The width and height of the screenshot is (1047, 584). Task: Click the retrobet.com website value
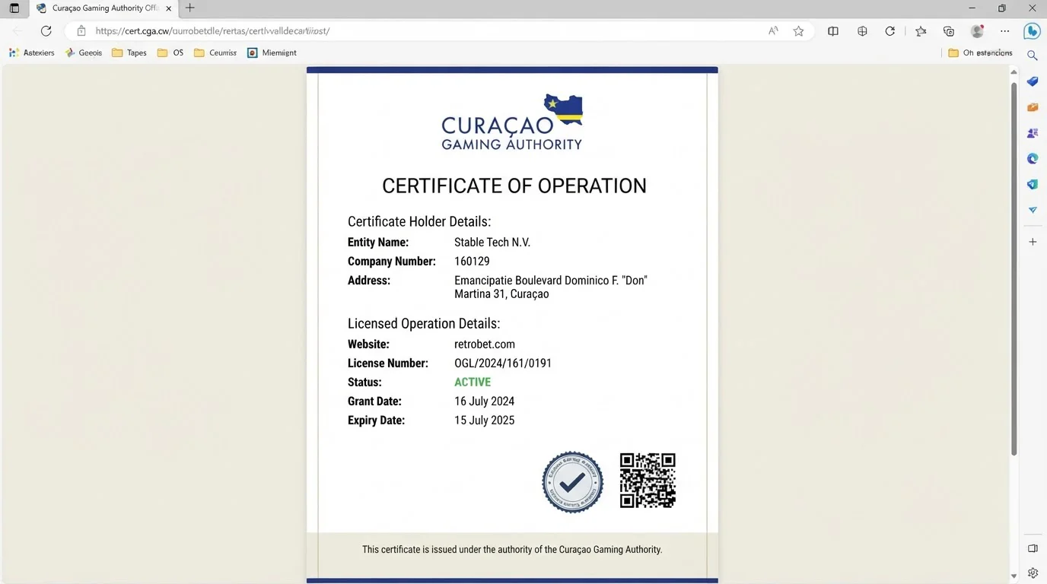click(485, 344)
